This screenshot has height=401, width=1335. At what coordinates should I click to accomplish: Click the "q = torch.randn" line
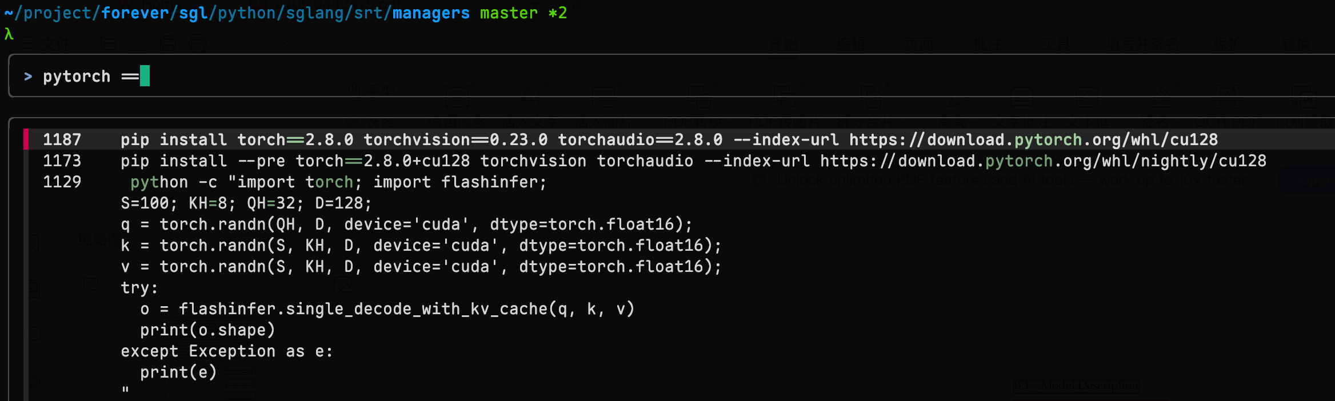point(406,224)
